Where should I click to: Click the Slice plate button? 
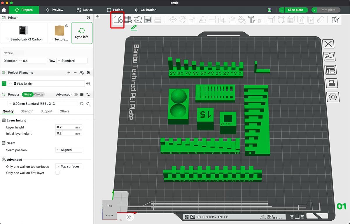(x=295, y=10)
